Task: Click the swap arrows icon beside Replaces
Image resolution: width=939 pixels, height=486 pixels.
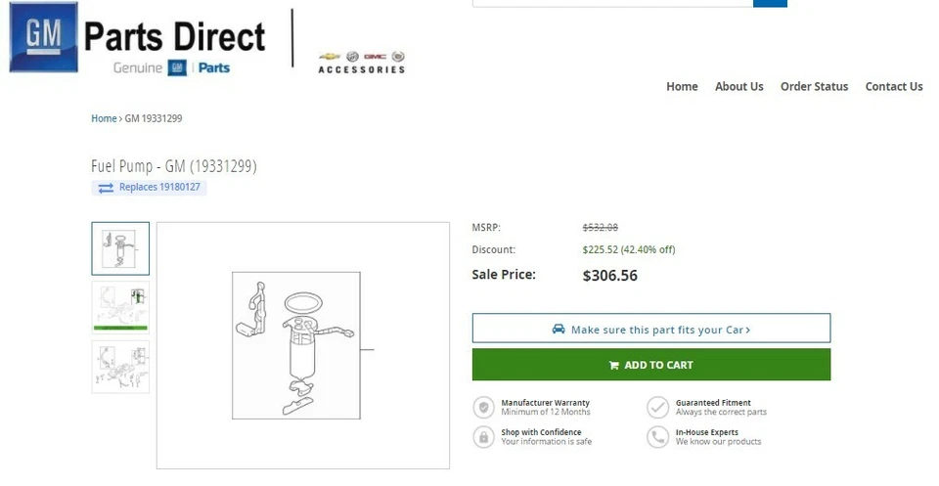Action: pyautogui.click(x=106, y=188)
